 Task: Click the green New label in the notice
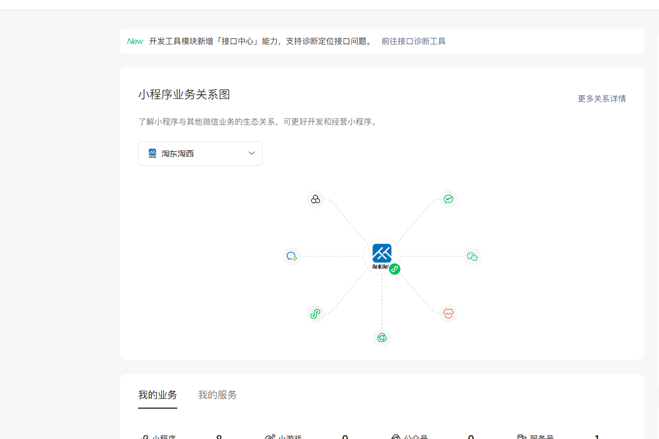click(x=135, y=41)
